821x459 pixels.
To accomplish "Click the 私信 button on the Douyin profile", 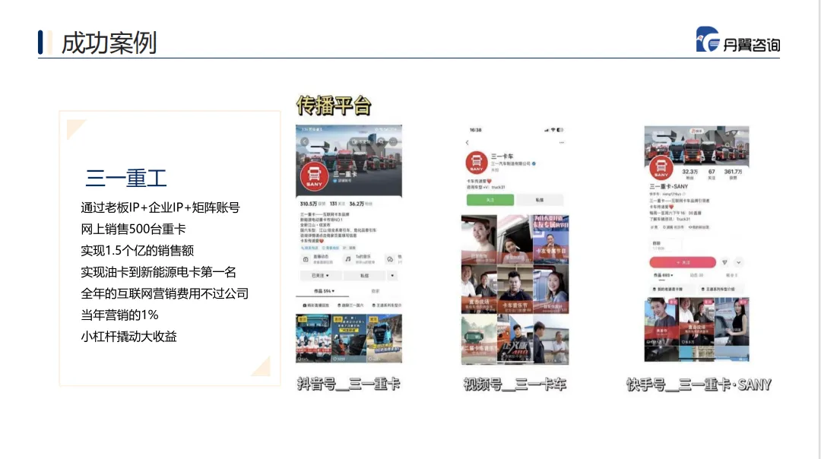I will 363,277.
